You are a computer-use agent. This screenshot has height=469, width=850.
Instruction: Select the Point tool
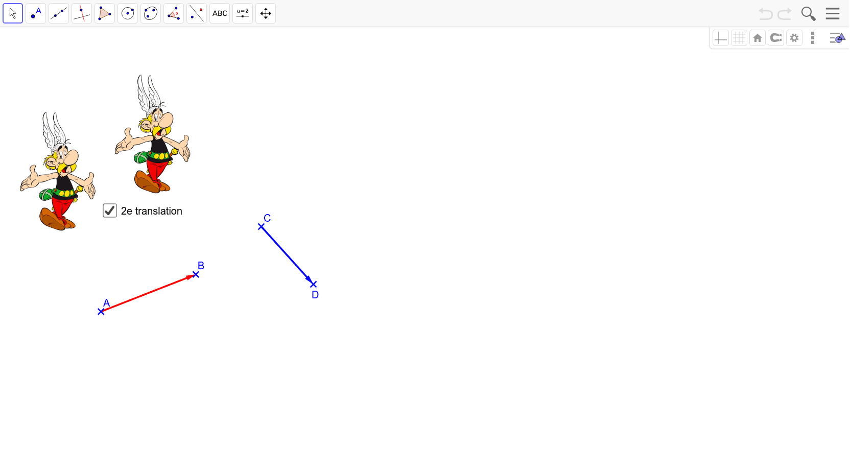36,13
